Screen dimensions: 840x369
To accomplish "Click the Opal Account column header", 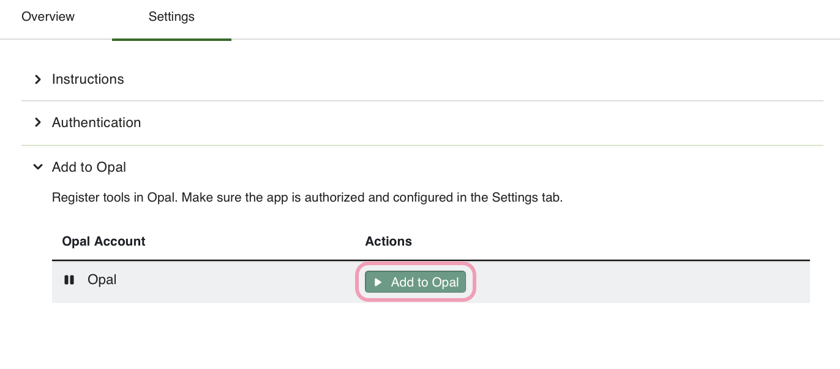I will coord(103,241).
